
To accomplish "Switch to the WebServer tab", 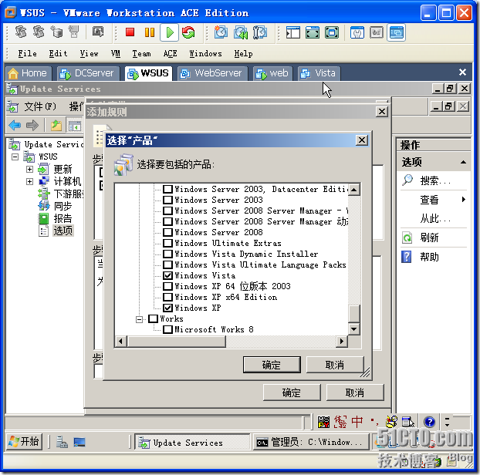I will (x=212, y=73).
